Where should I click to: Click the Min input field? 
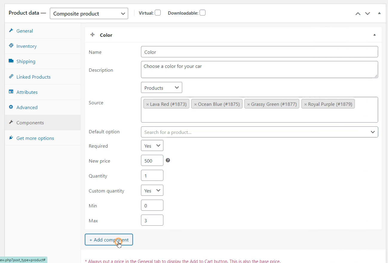coord(152,205)
